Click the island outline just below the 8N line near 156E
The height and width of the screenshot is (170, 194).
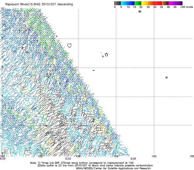(69, 46)
